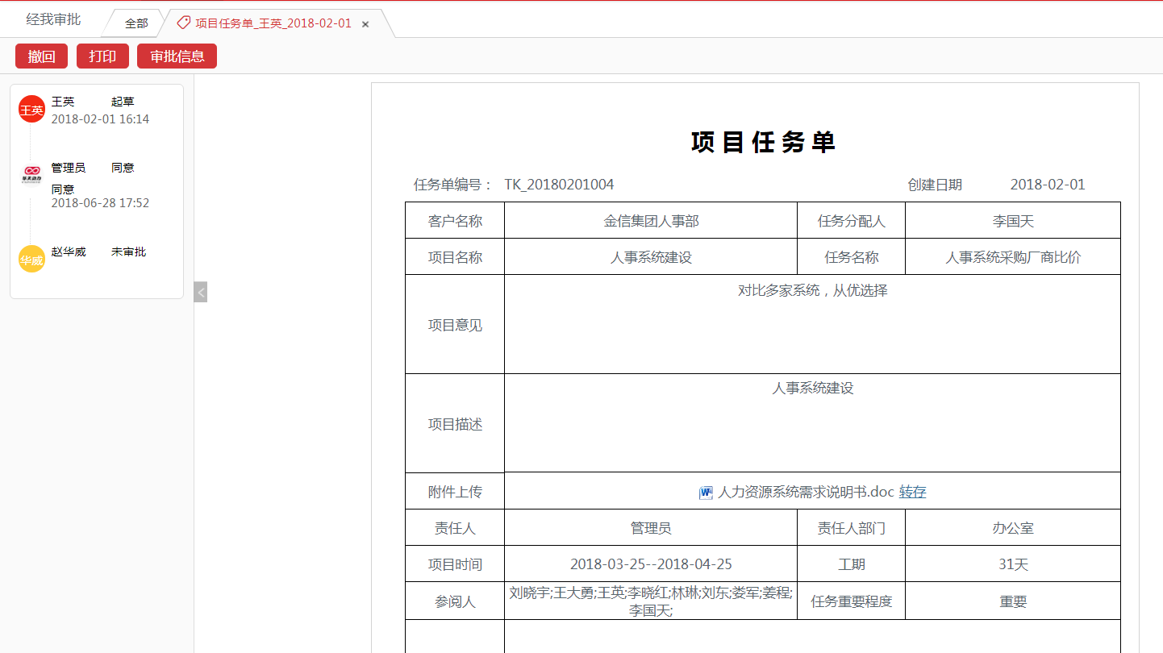Image resolution: width=1163 pixels, height=653 pixels.
Task: Open attachment 人力资源系统需求说明书.doc
Action: 805,491
